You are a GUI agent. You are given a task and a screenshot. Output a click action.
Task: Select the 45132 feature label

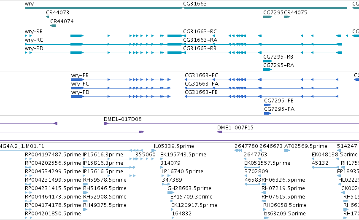click(x=320, y=163)
